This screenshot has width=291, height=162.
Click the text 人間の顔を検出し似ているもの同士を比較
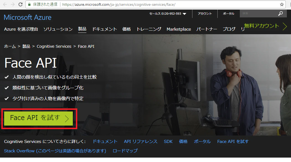pos(55,77)
